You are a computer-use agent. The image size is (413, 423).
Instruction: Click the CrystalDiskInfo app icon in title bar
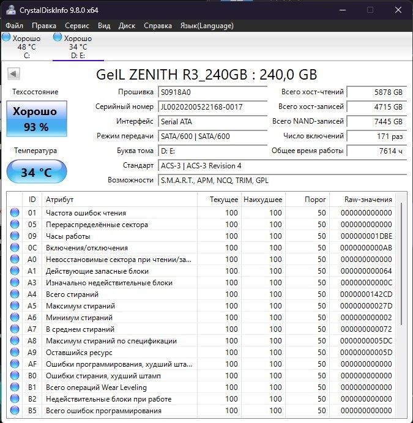click(10, 10)
